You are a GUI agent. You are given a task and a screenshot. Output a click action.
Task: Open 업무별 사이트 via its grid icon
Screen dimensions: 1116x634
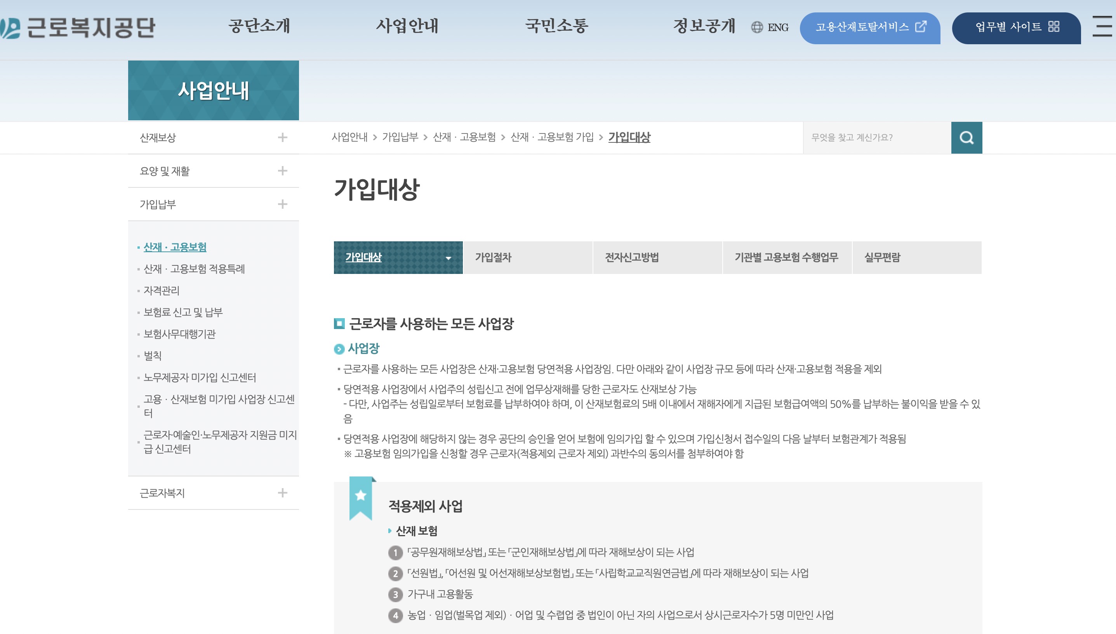tap(1054, 28)
